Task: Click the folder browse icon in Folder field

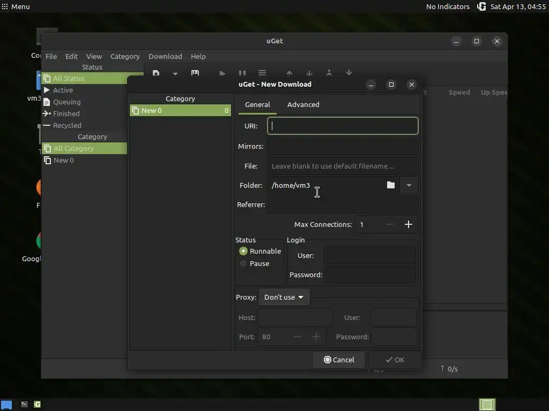Action: pos(391,185)
